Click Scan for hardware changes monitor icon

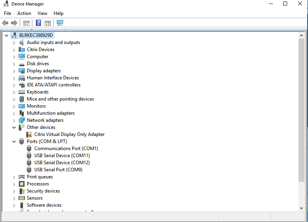pos(60,23)
